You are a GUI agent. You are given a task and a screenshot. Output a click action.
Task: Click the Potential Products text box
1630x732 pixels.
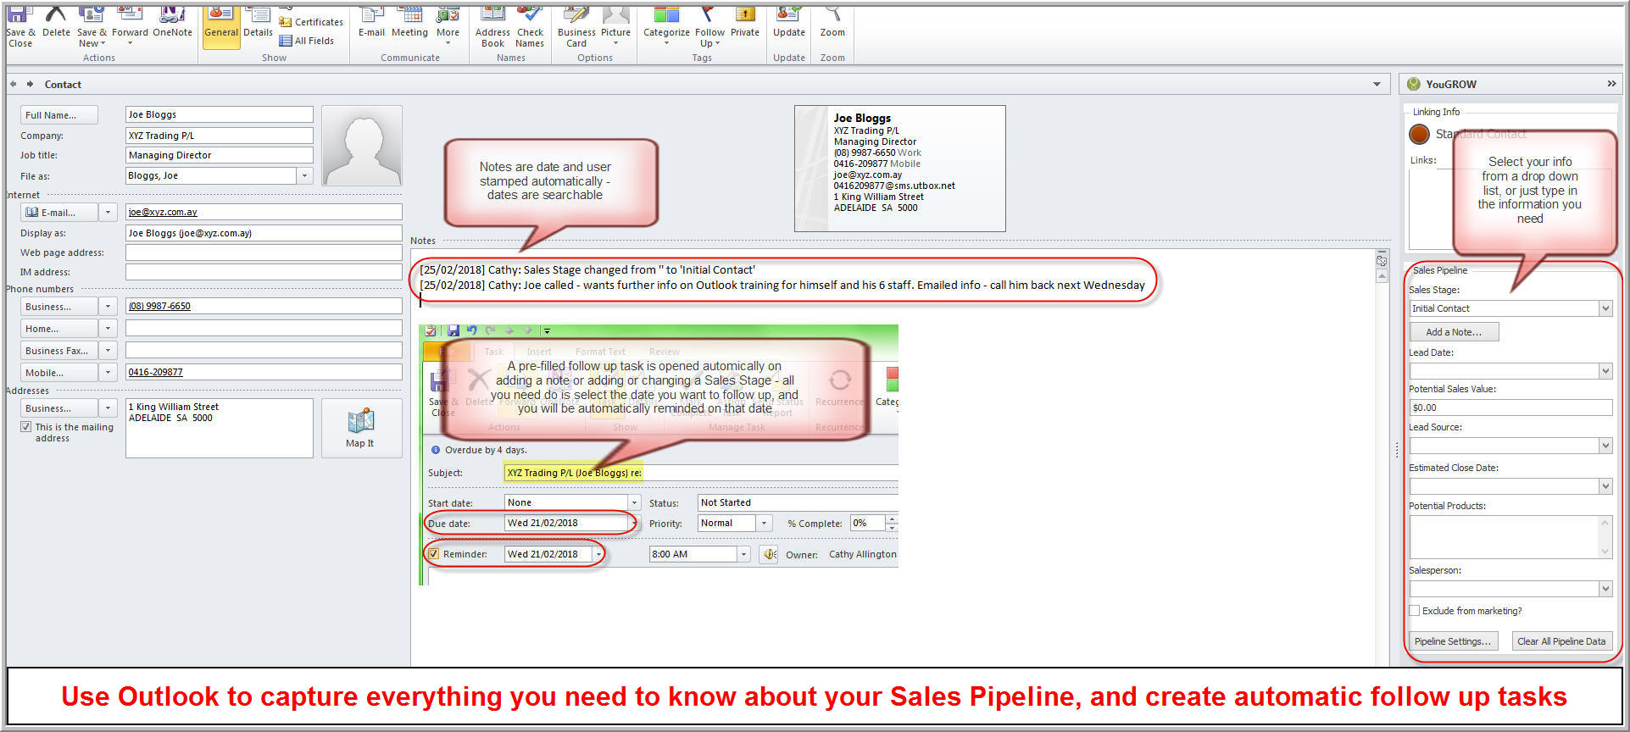click(1510, 537)
